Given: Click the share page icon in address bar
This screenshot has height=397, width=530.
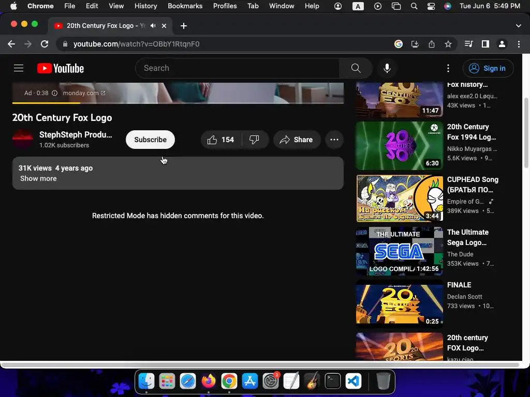Looking at the screenshot, I should (432, 44).
